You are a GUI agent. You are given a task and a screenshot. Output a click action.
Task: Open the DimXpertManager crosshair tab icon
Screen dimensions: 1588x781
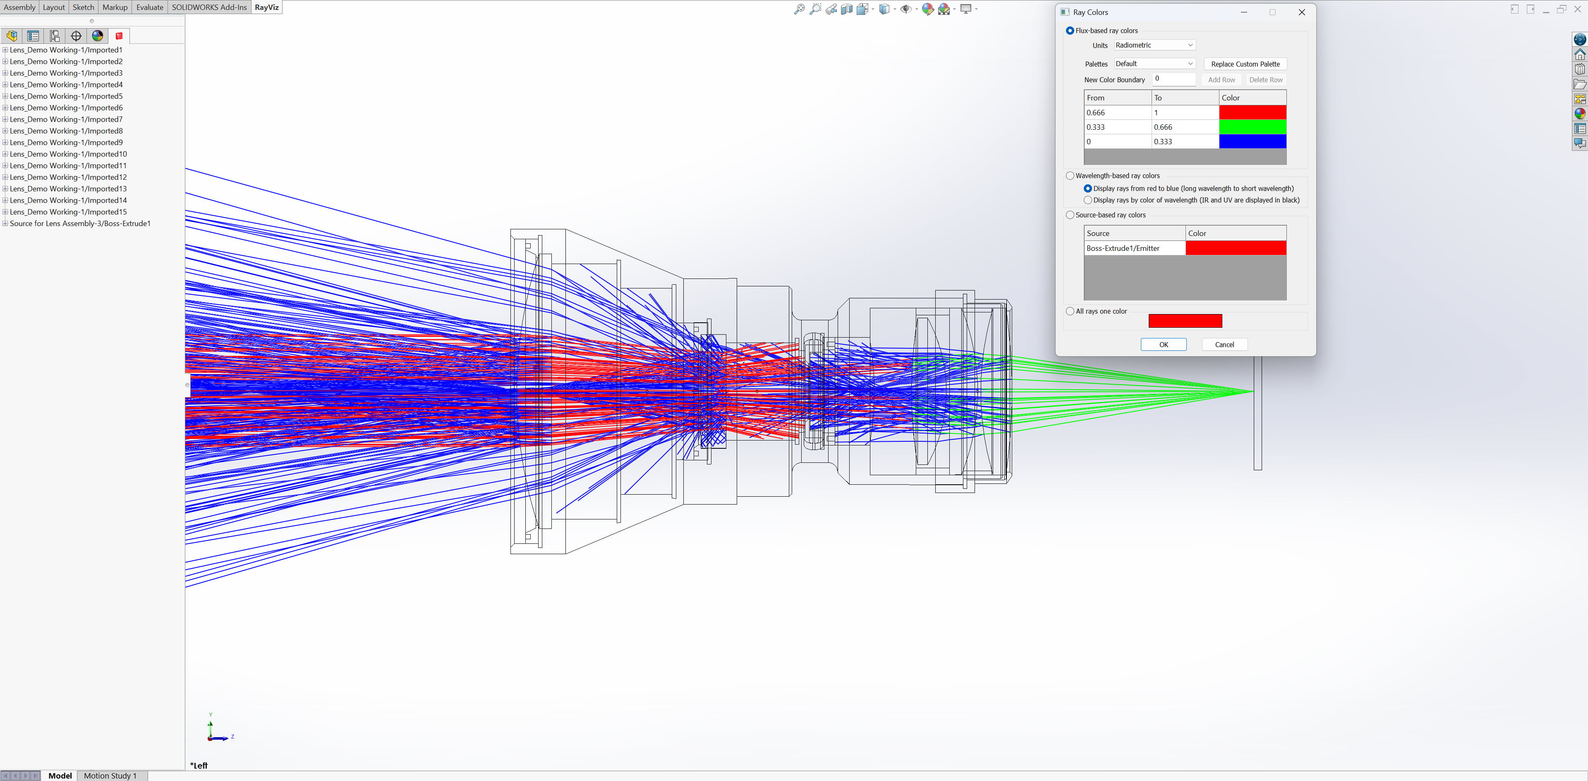point(77,36)
